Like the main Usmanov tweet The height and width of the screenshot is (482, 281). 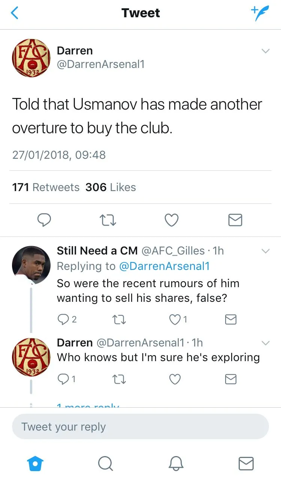[x=172, y=220]
